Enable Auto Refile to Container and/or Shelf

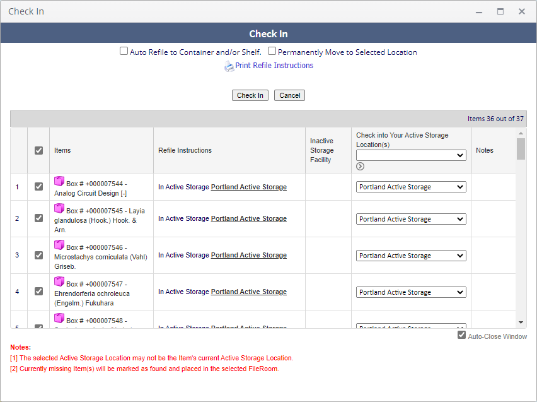click(x=124, y=51)
